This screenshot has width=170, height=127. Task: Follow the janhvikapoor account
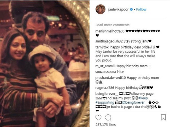[141, 9]
